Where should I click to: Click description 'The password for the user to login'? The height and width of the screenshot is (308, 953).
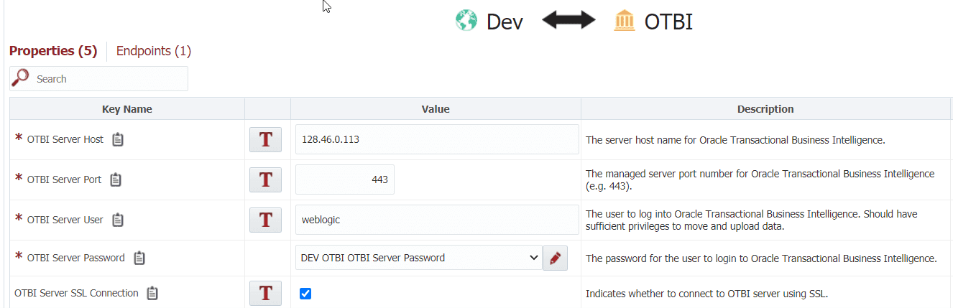[x=761, y=258]
